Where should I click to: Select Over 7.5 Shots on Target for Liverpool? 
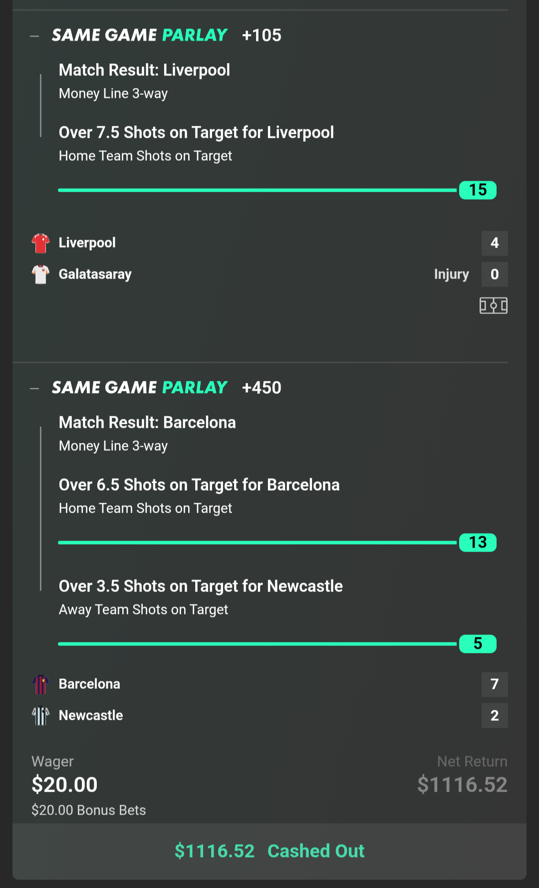click(196, 133)
